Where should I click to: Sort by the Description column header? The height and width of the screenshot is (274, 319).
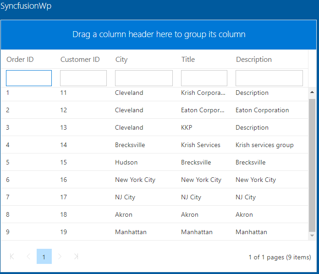(254, 60)
